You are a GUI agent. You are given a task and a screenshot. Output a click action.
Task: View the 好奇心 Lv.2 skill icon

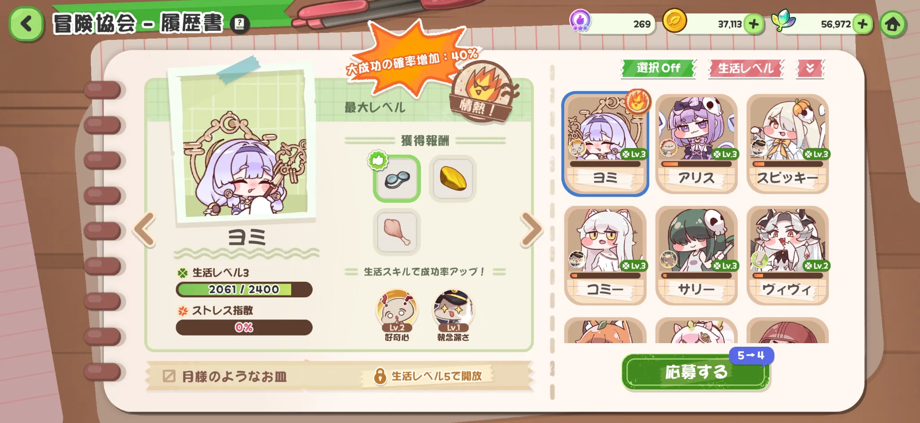(397, 315)
